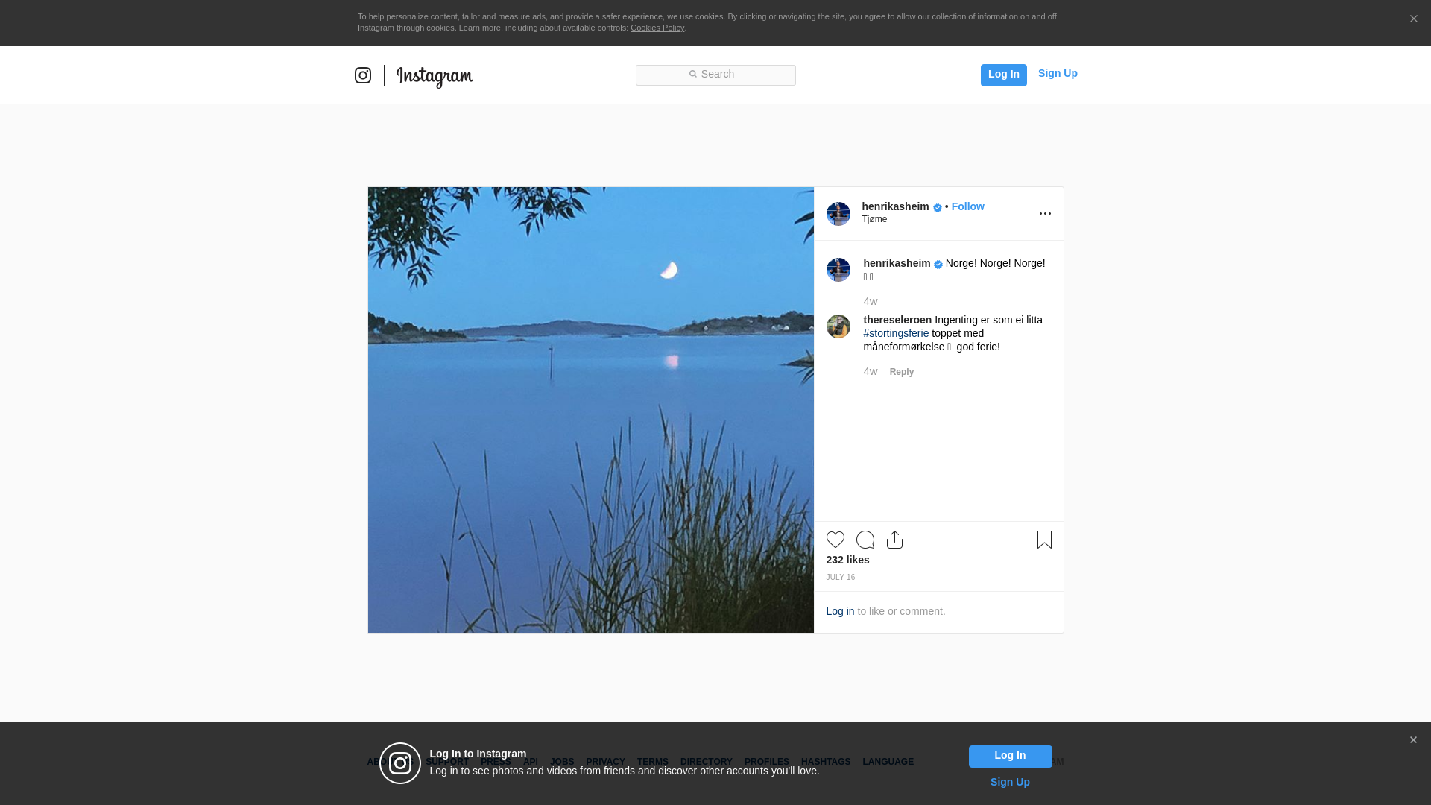1431x805 pixels.
Task: Click the verified badge in post header
Action: tap(938, 208)
